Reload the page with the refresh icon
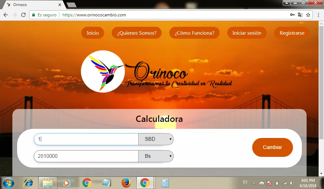The width and height of the screenshot is (324, 189). tap(23, 15)
